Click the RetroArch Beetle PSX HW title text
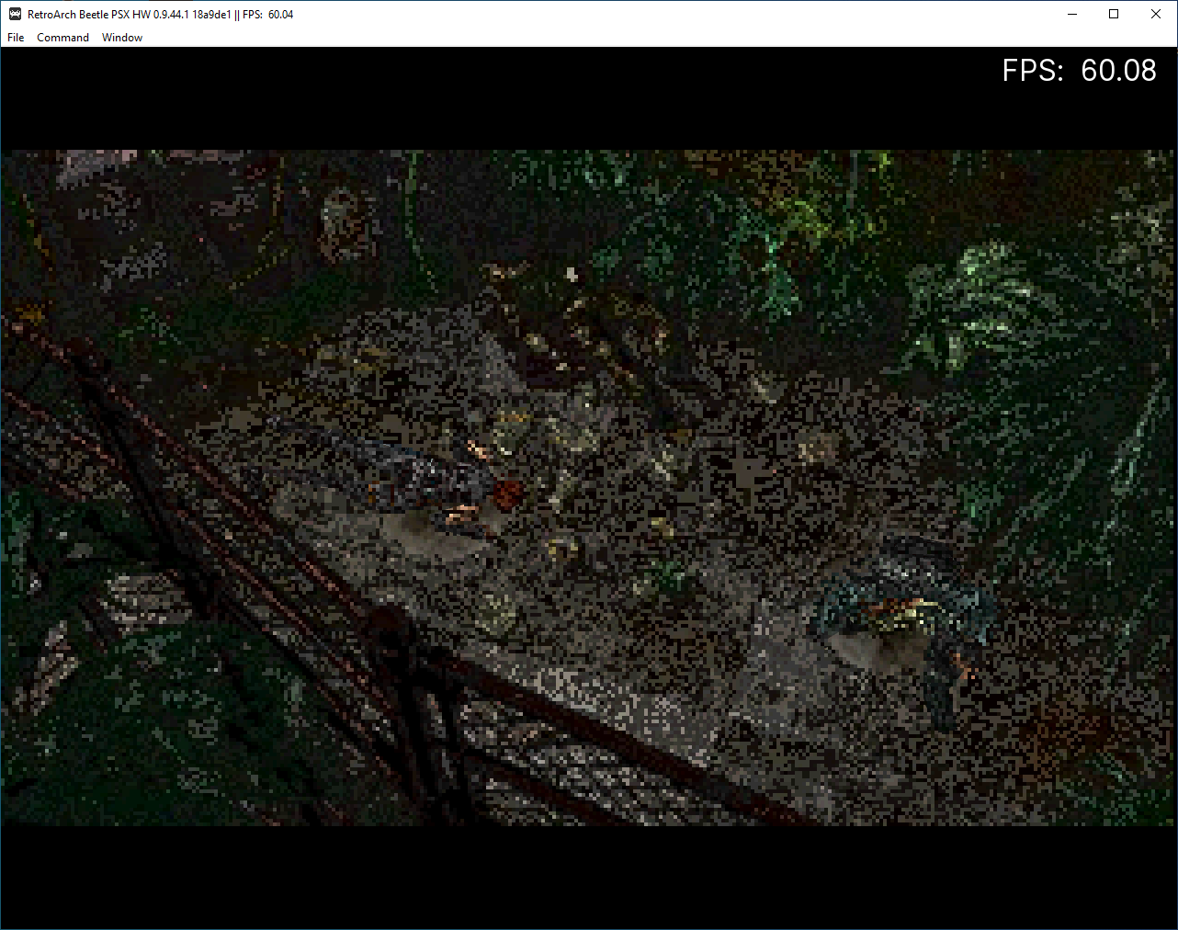 pos(160,15)
